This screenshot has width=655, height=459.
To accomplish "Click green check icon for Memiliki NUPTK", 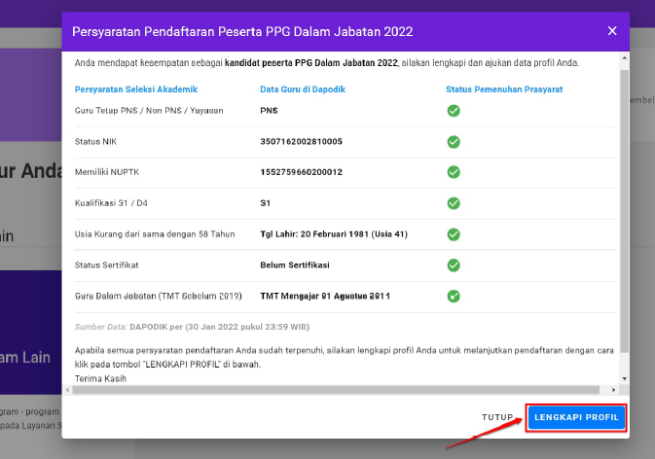I will [x=454, y=172].
